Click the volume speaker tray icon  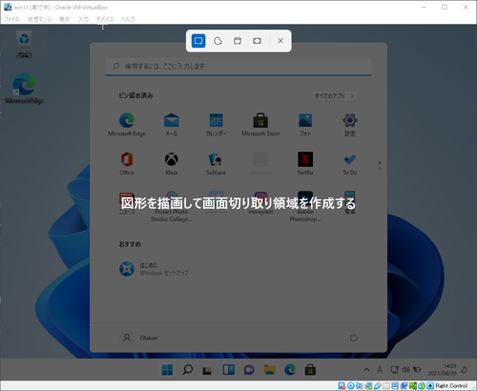(405, 370)
